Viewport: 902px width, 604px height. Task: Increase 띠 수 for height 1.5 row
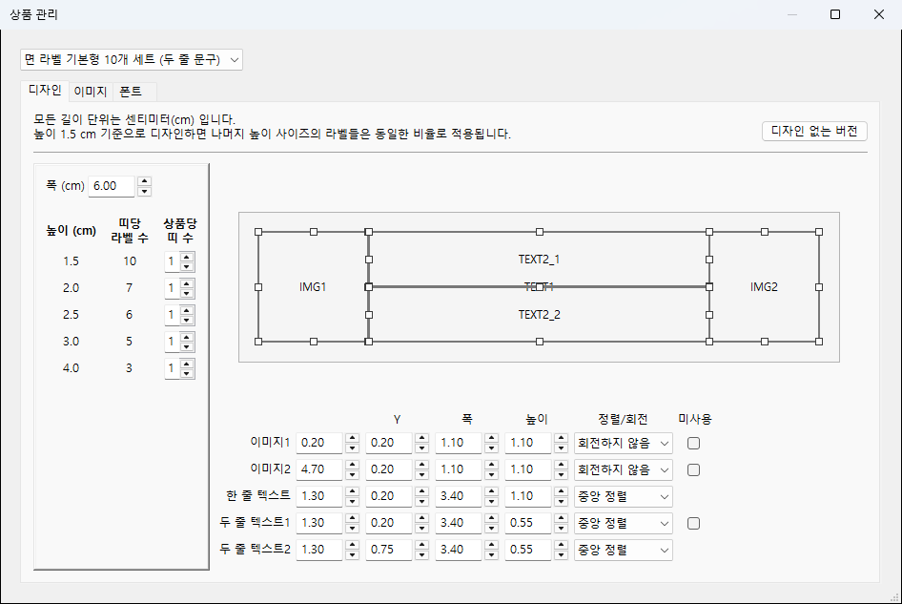[187, 257]
